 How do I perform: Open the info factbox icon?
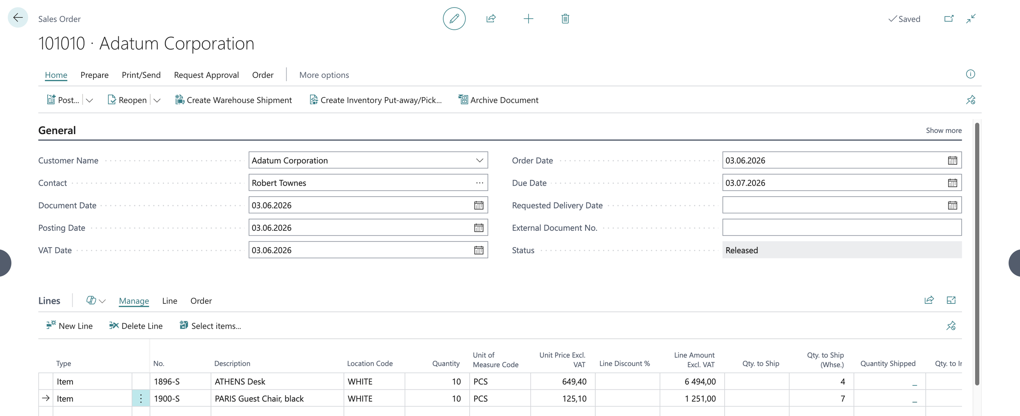(971, 74)
